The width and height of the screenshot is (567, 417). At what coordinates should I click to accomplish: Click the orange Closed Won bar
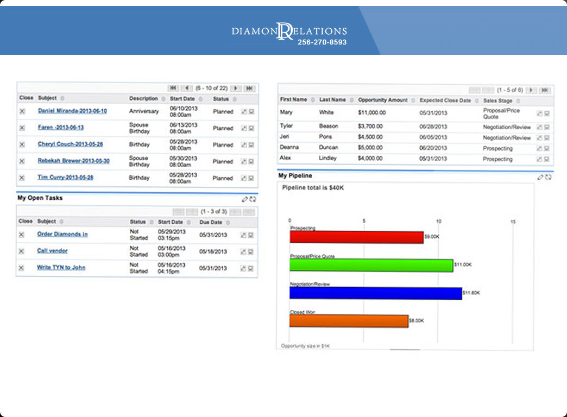pos(349,321)
